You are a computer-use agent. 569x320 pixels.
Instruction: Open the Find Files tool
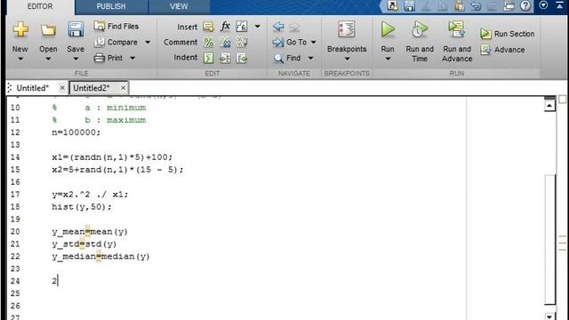(x=116, y=26)
